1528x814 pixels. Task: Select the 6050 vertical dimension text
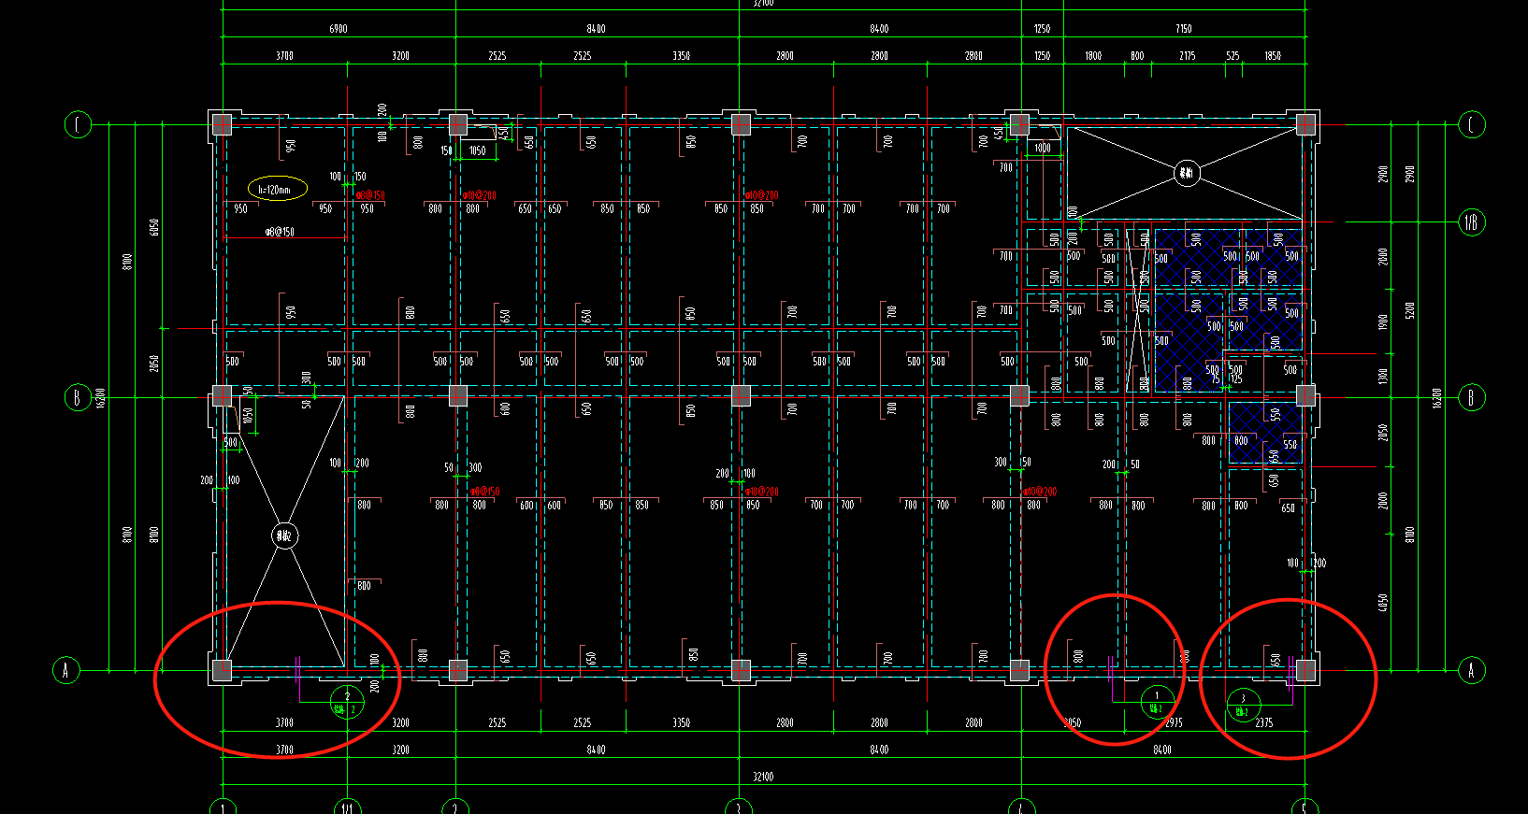[x=154, y=227]
